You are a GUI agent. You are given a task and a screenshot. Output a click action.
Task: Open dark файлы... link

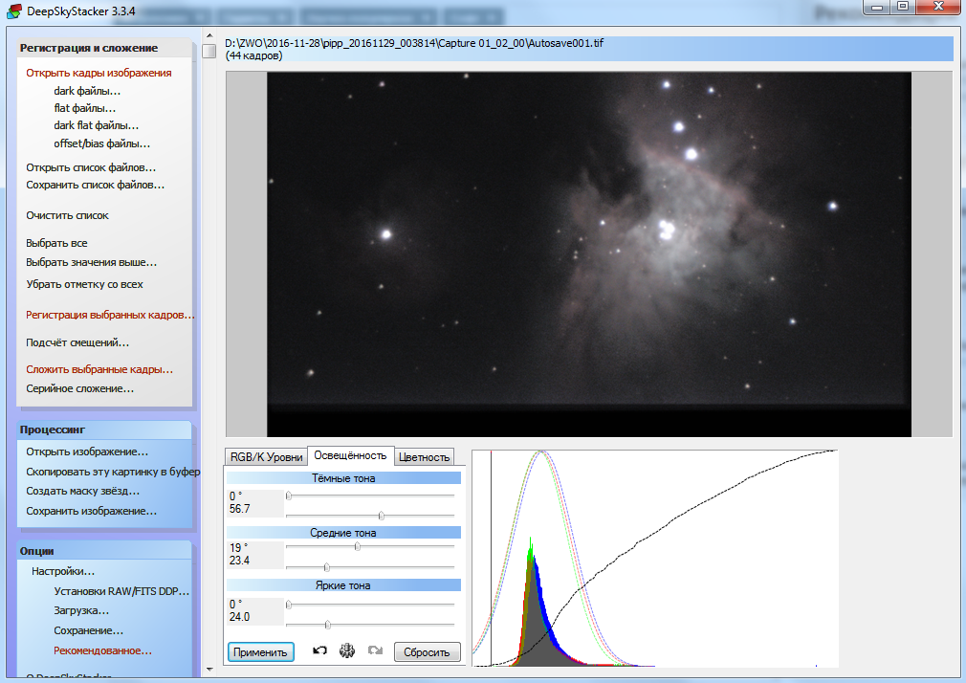tap(87, 91)
